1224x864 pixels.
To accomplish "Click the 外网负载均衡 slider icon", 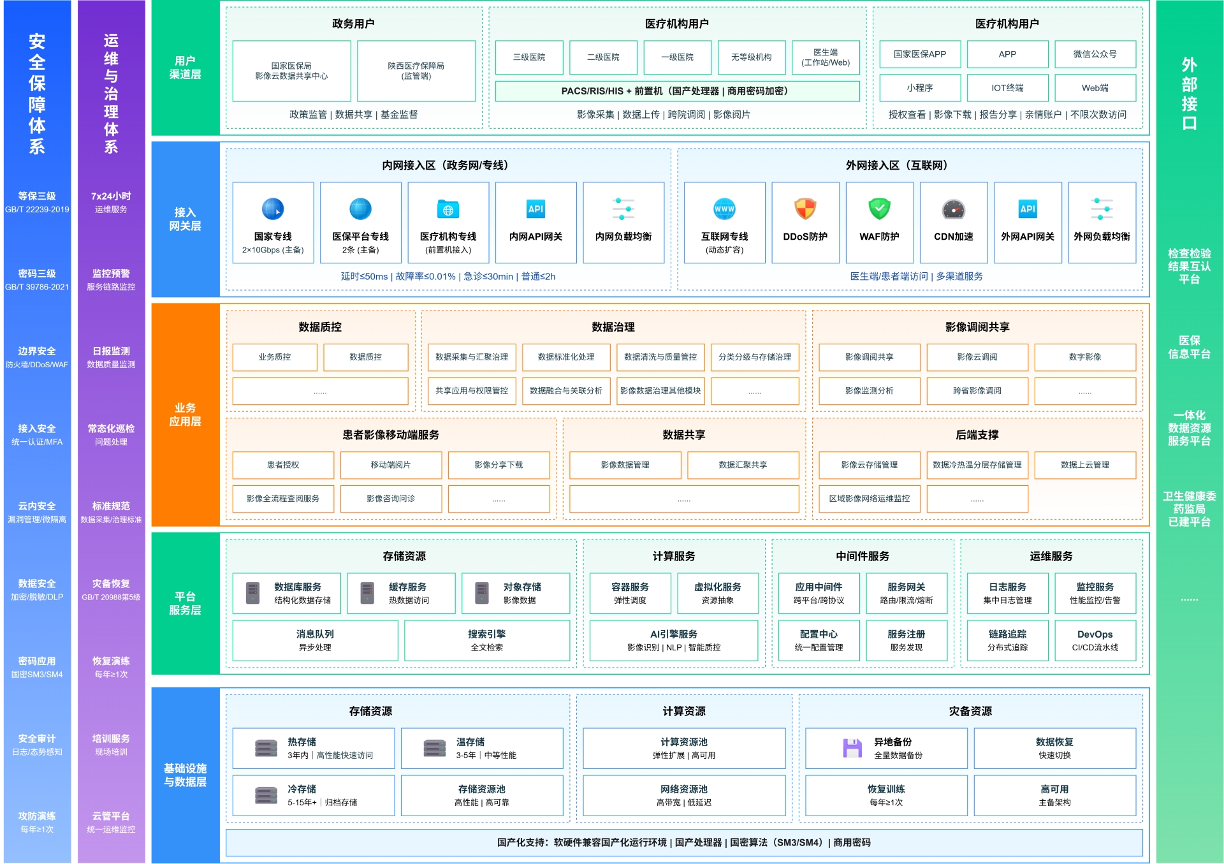I will point(1102,209).
